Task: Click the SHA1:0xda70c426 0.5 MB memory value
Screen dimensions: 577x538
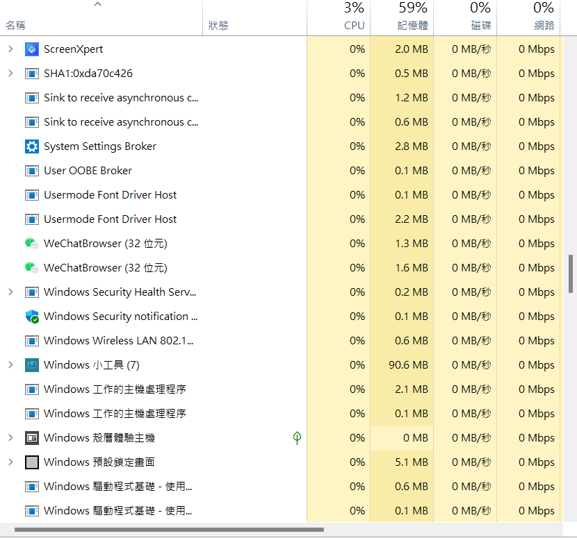Action: point(412,74)
